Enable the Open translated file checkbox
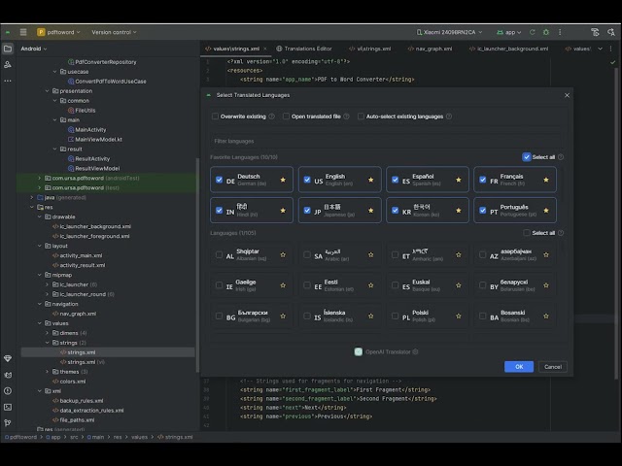 point(286,116)
